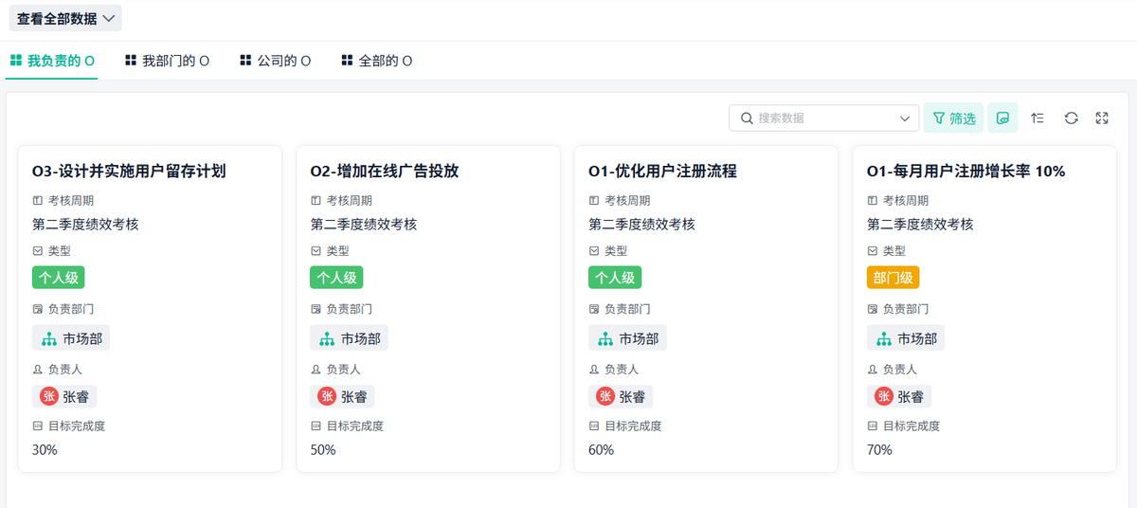Click the orange 部门级 tag
This screenshot has width=1137, height=508.
point(893,278)
